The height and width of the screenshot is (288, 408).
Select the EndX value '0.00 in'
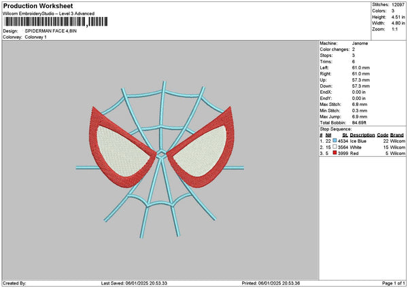click(x=358, y=92)
